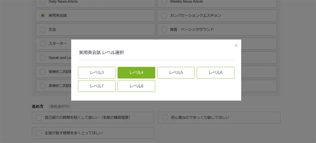Tick 生徒が話す時間を多くとってほしい checkbox

click(x=39, y=133)
